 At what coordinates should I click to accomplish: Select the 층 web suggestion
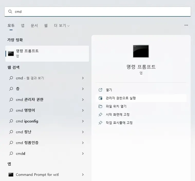coord(47,89)
